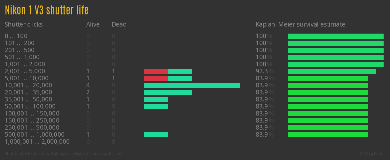Select the teal bar for 20,001 … 35,000
Screen dimensions: 390x160
pyautogui.click(x=168, y=92)
